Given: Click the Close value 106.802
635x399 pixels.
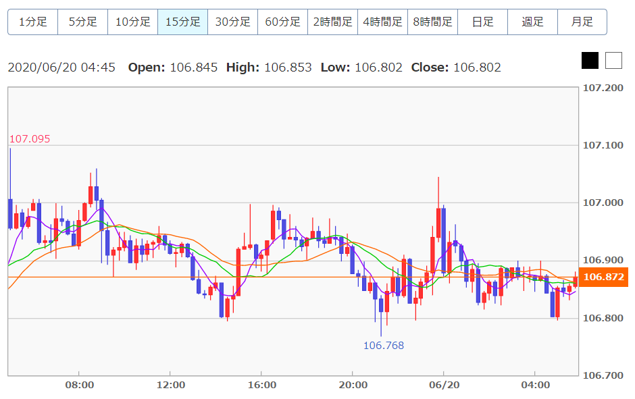Looking at the screenshot, I should coord(477,67).
